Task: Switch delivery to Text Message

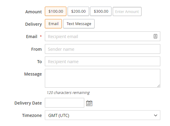Action: point(79,24)
